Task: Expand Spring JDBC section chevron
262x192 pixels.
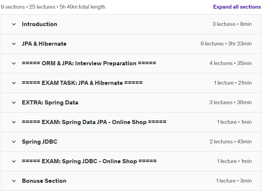Action: coord(14,142)
